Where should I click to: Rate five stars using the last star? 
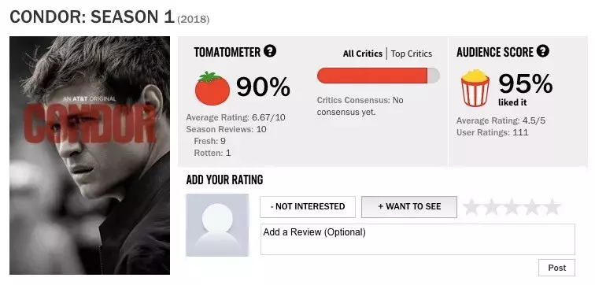tap(552, 207)
